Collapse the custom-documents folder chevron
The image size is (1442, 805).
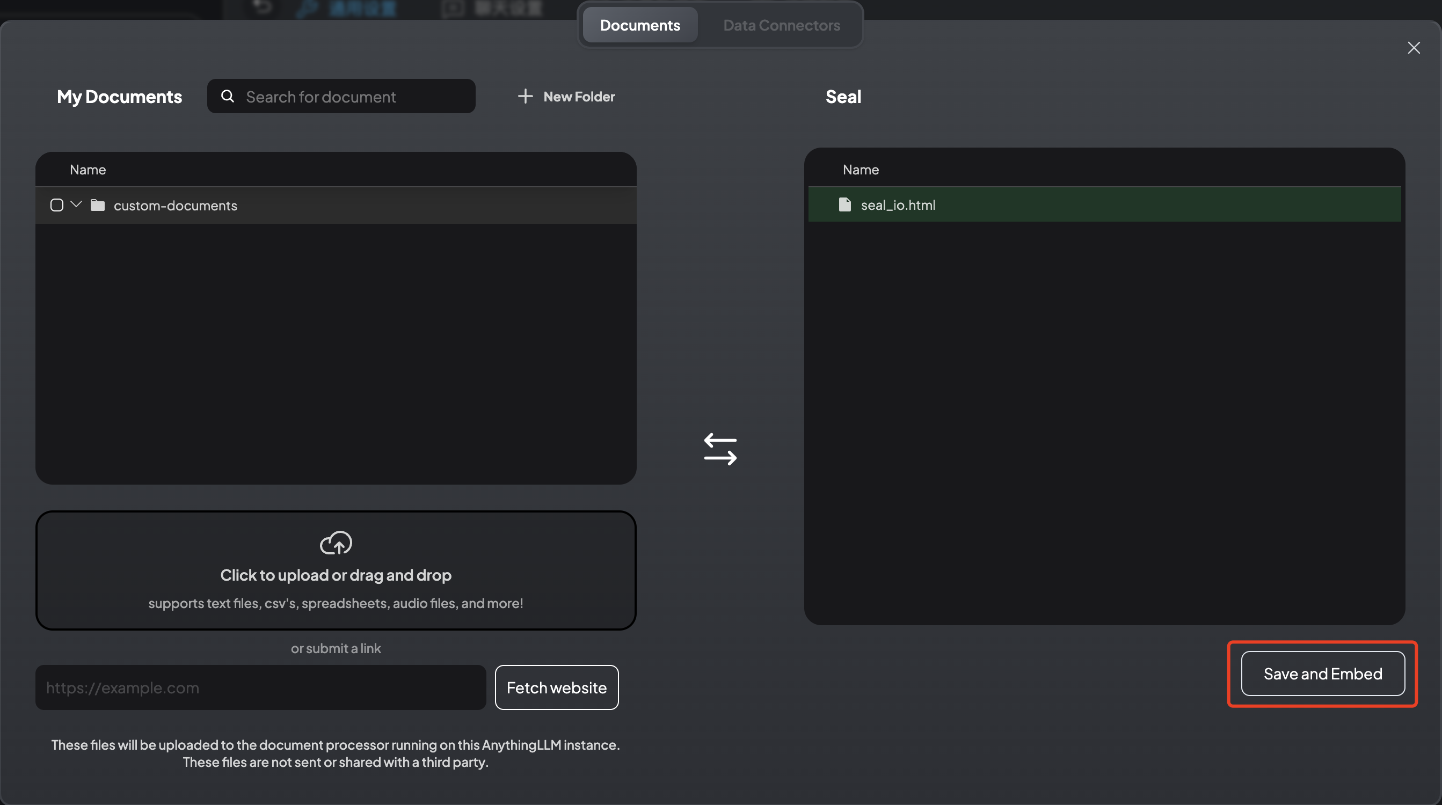click(77, 205)
